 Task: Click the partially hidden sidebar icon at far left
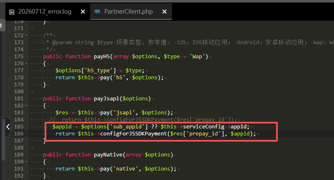(x=2, y=26)
